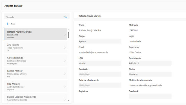The height and width of the screenshot is (105, 186).
Task: Click Helena Souza Oliveira subtitle
Action: (17, 74)
